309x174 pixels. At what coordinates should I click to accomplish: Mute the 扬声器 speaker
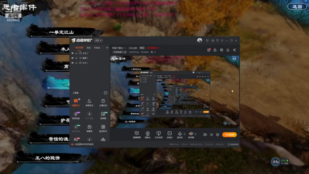point(191,135)
